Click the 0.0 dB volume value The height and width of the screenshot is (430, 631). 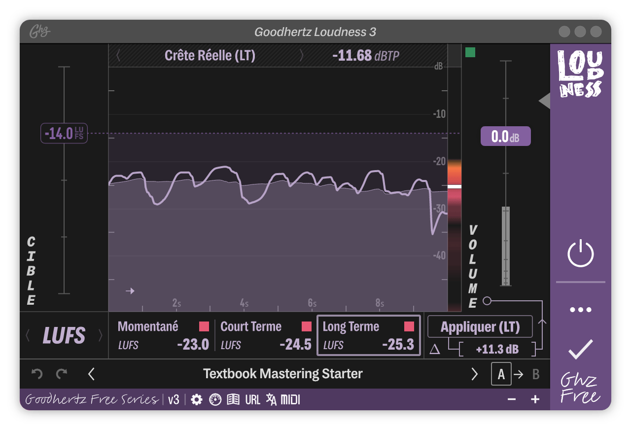pos(505,136)
